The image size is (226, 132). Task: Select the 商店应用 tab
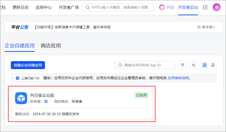point(51,46)
